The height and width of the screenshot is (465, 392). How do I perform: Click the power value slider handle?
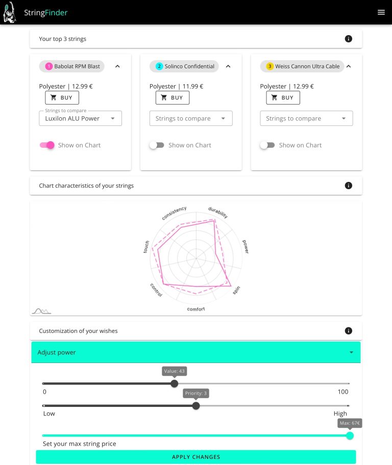coord(175,383)
